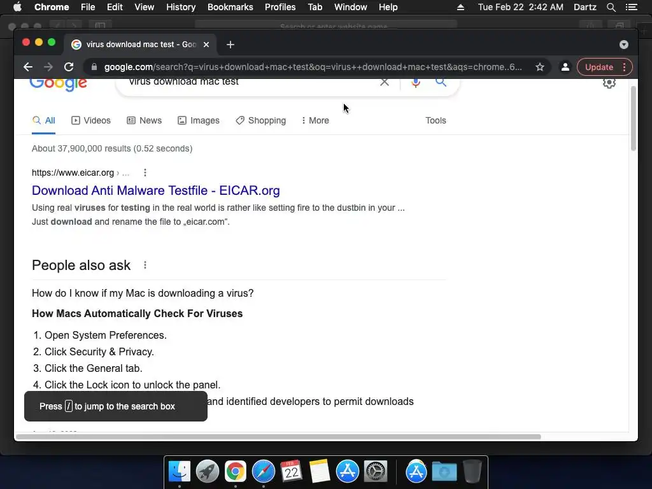Click the menu bar date and time
Screen dimensions: 652x489
[x=521, y=7]
